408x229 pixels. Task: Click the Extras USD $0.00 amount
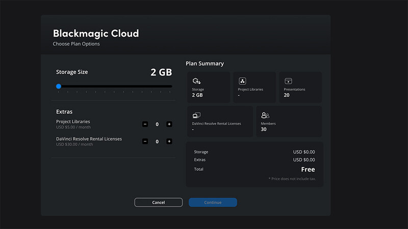pos(304,160)
